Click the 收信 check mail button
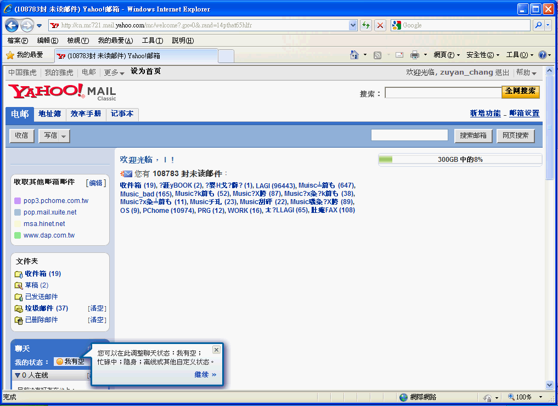 tap(22, 136)
